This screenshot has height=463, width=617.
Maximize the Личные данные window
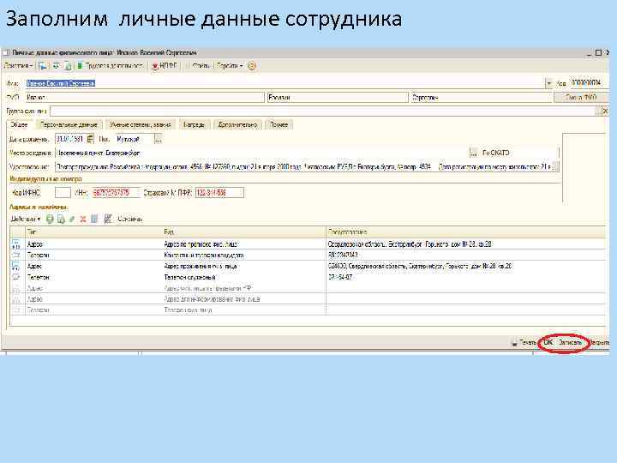pos(598,52)
